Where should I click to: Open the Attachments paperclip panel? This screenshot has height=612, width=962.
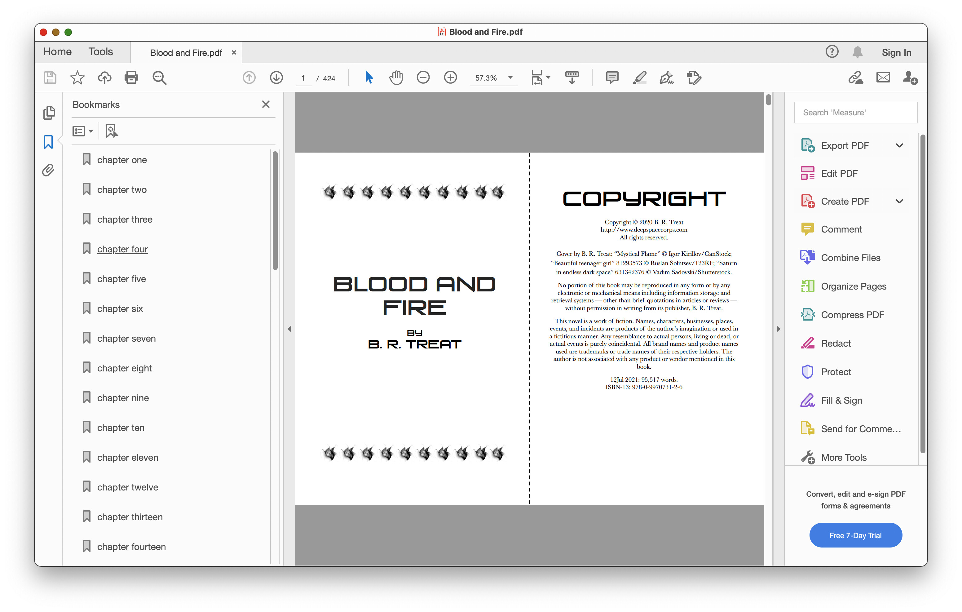[x=48, y=170]
